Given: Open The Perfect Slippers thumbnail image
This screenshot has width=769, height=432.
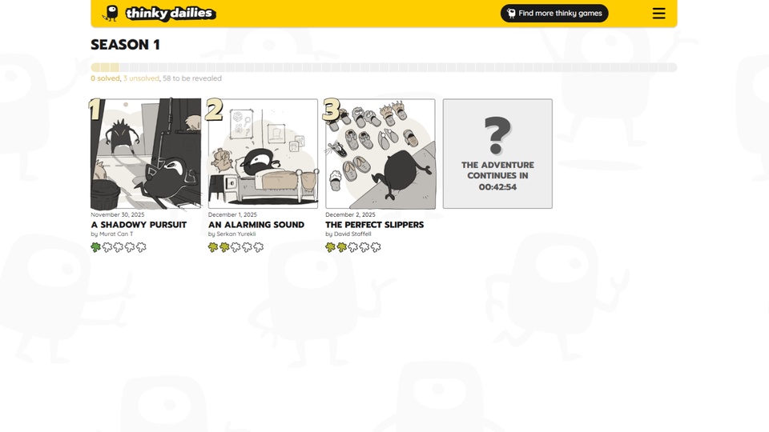Looking at the screenshot, I should tap(380, 154).
